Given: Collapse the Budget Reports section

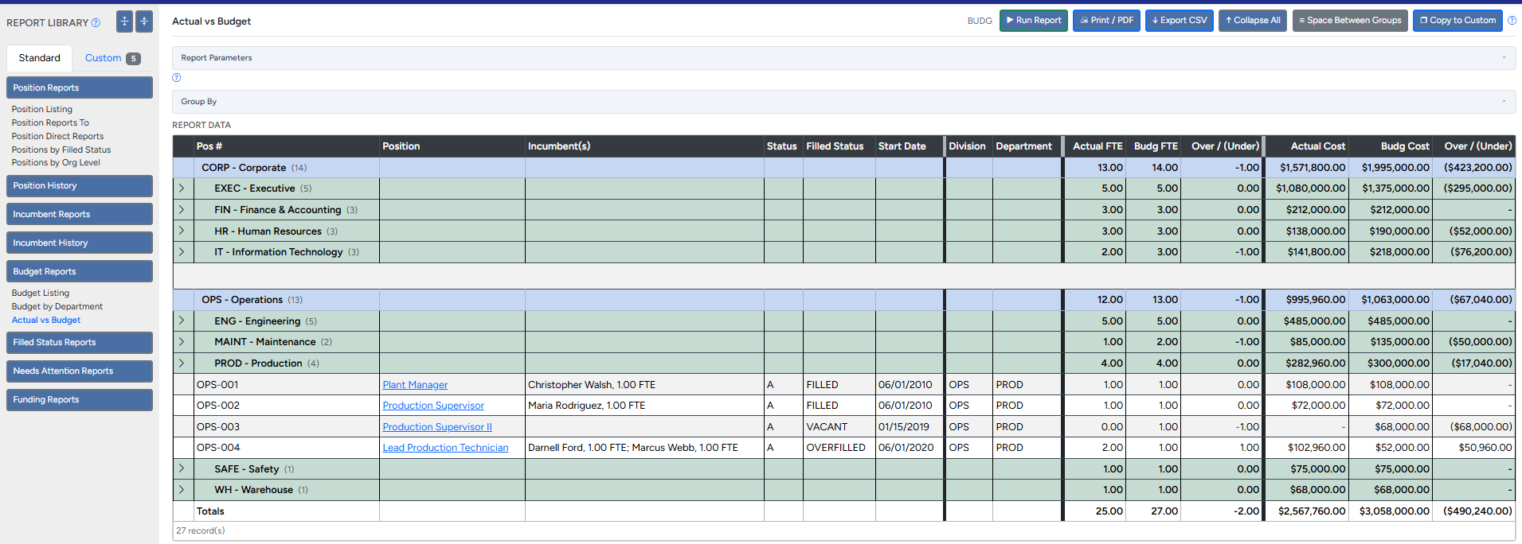Looking at the screenshot, I should pos(80,271).
